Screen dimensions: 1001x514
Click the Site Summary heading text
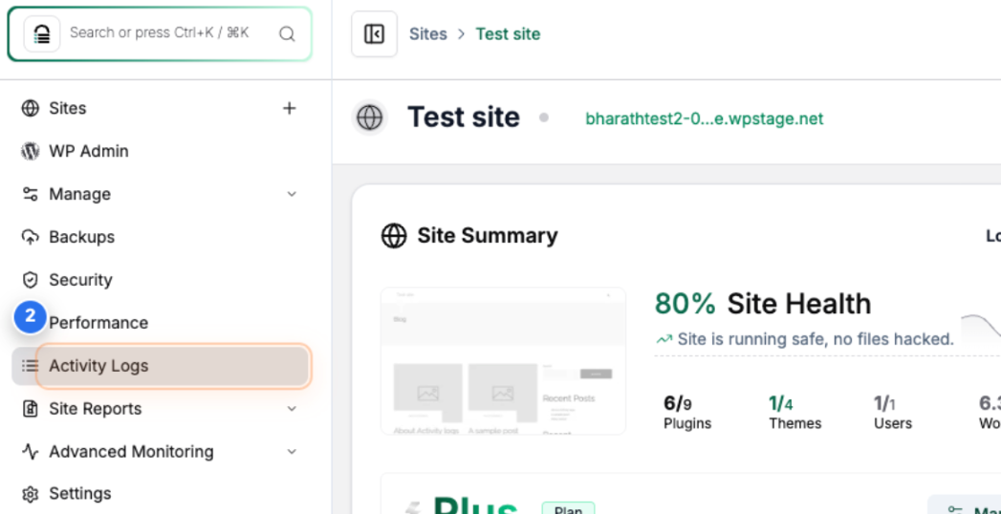pos(488,236)
